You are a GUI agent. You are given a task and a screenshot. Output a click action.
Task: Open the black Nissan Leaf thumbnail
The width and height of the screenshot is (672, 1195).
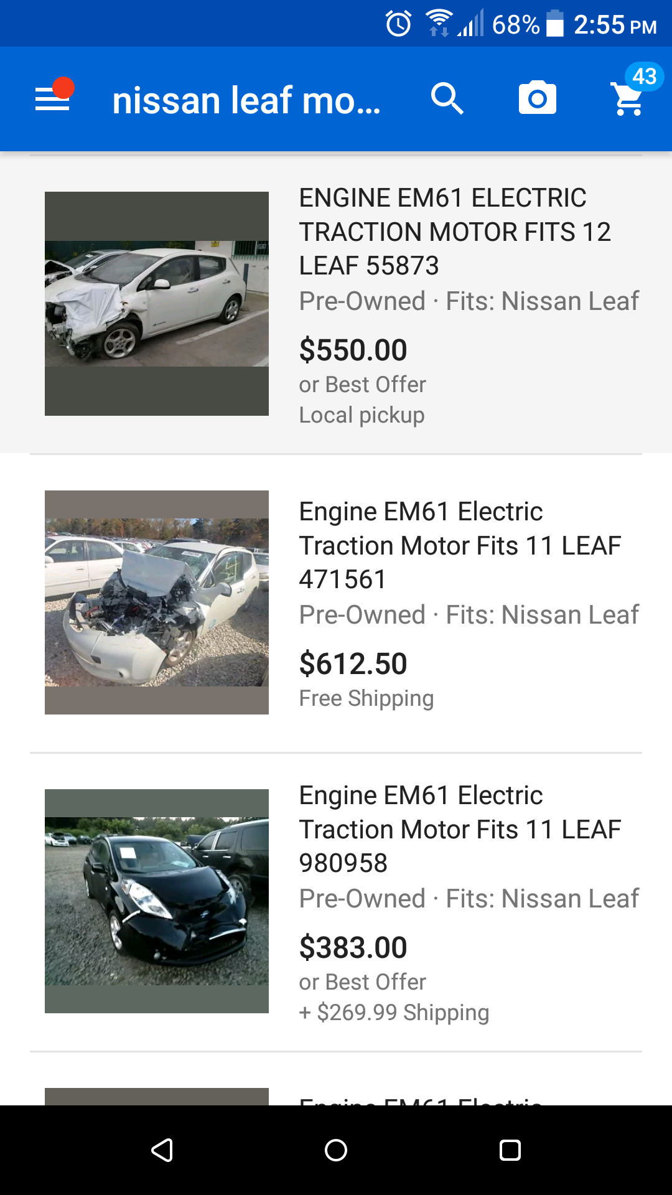click(x=157, y=901)
